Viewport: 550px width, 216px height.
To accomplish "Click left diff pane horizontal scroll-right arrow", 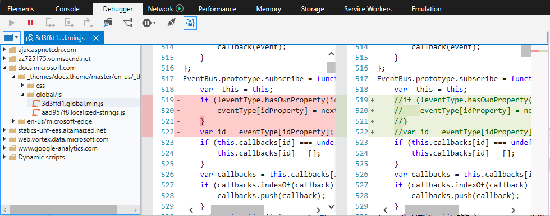I will [x=319, y=210].
